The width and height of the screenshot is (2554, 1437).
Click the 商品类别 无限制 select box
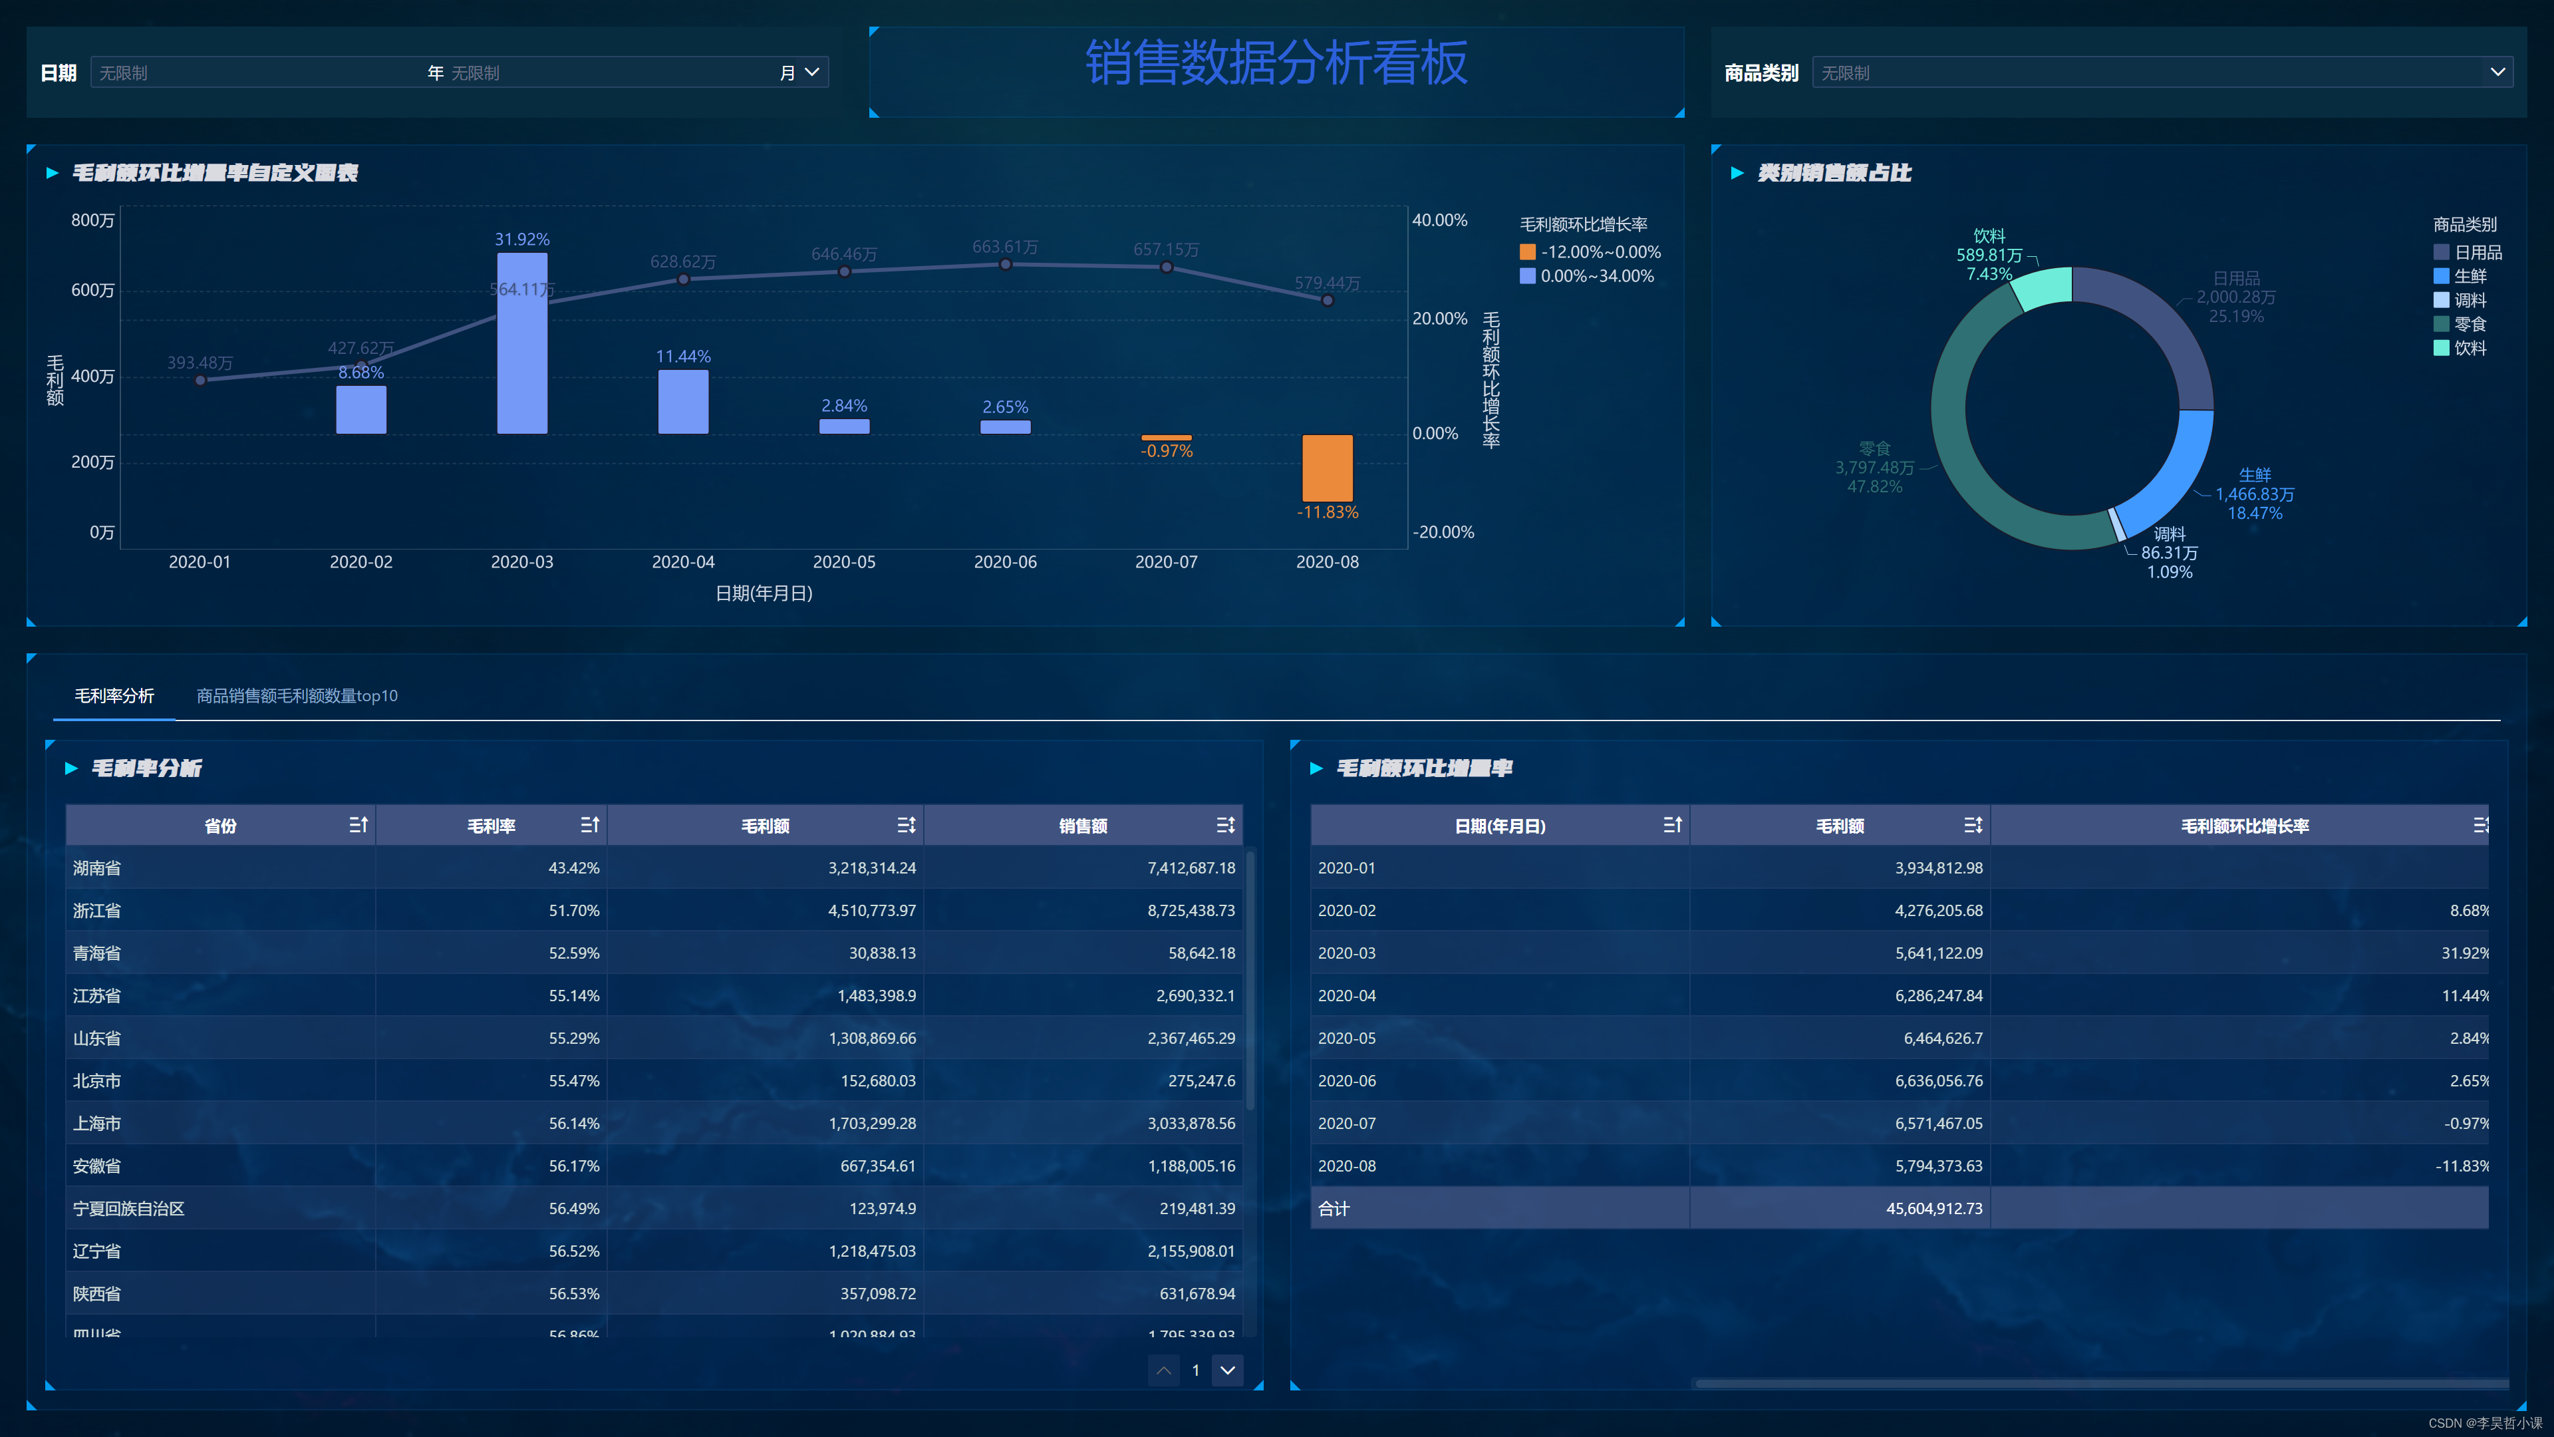pos(2162,73)
